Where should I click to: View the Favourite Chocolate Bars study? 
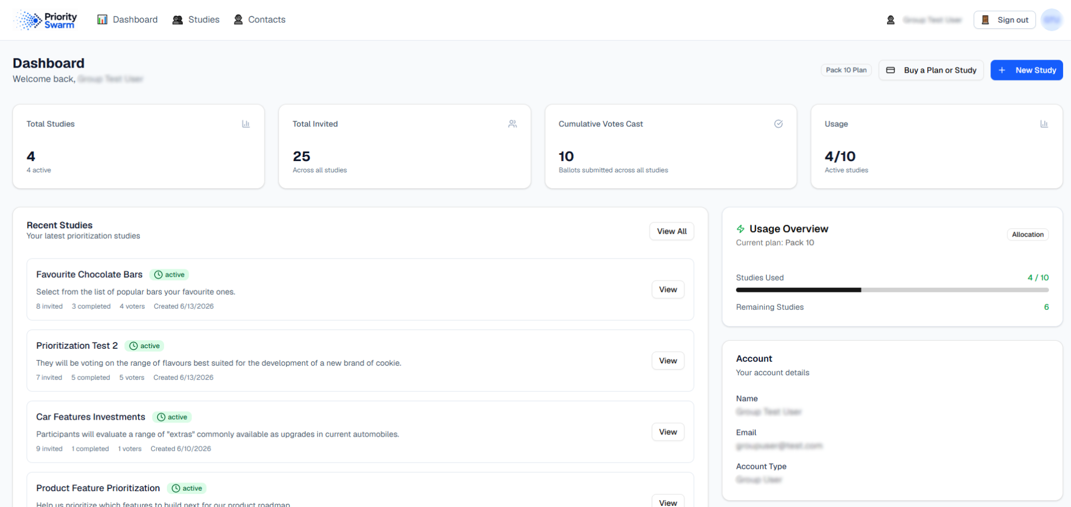[668, 290]
